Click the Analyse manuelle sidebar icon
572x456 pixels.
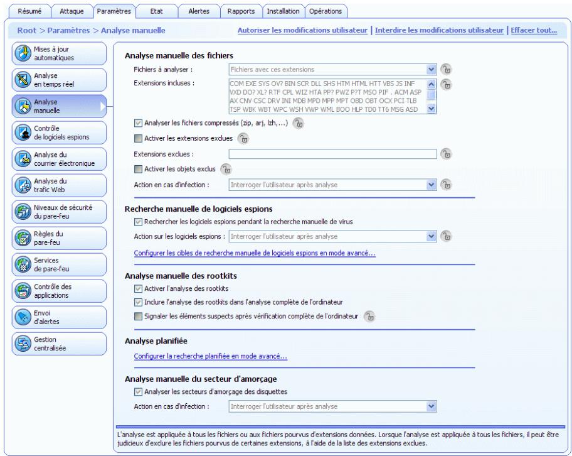pos(23,106)
